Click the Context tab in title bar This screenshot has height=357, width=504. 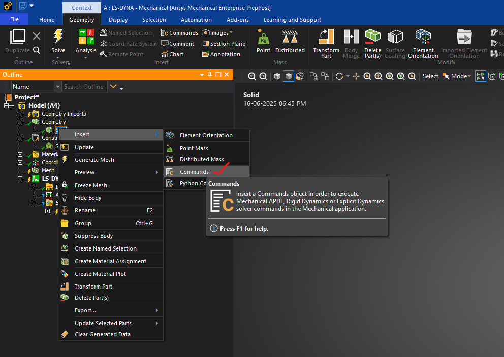pyautogui.click(x=82, y=8)
